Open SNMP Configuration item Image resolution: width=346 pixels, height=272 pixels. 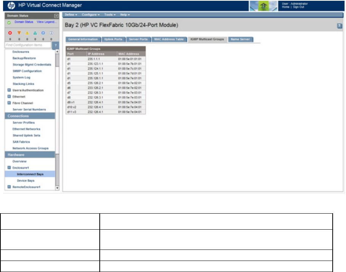tap(27, 71)
